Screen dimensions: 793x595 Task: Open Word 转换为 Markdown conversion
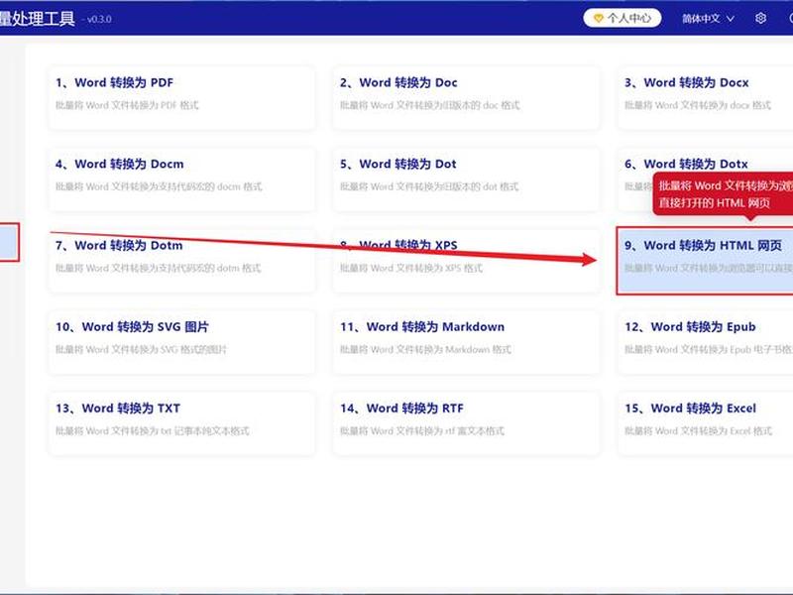[x=466, y=342]
